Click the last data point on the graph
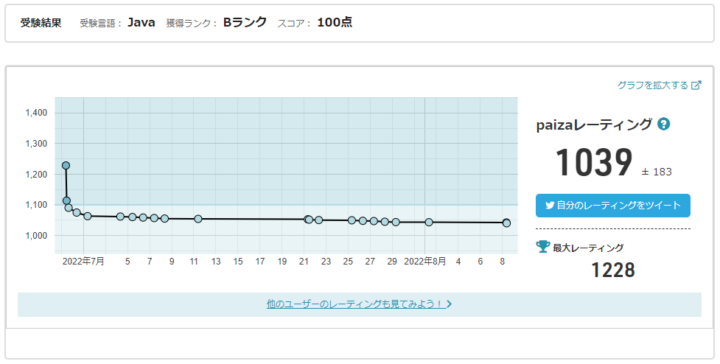720x364 pixels. (506, 223)
